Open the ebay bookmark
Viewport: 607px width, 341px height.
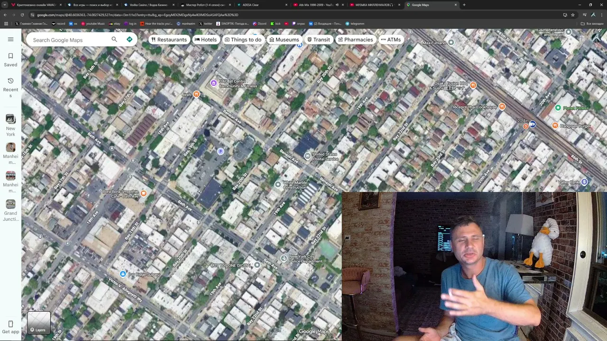tap(115, 24)
